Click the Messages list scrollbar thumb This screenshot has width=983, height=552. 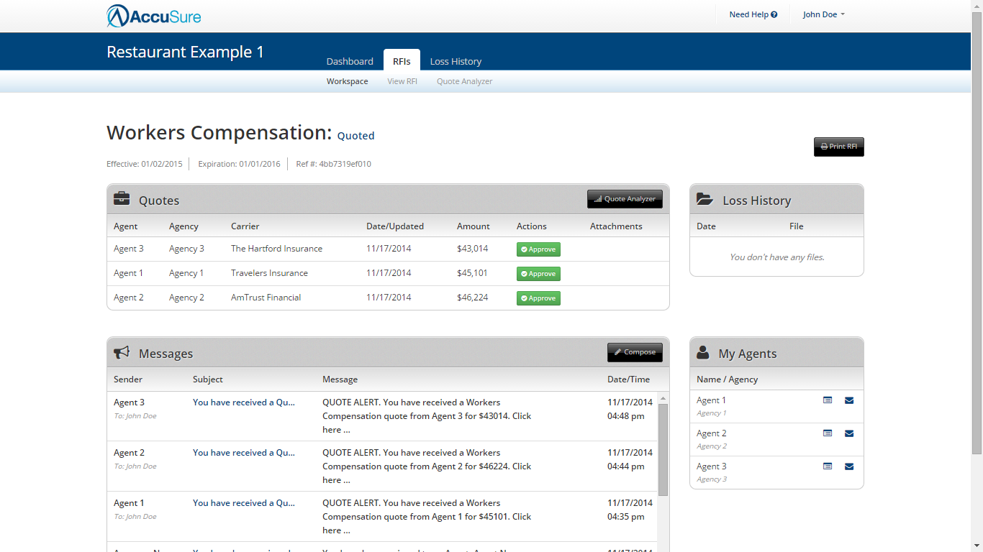[x=663, y=449]
